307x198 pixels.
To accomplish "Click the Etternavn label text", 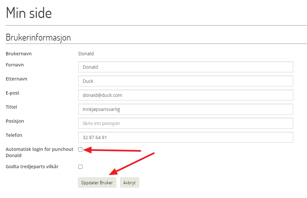I will tap(16, 79).
